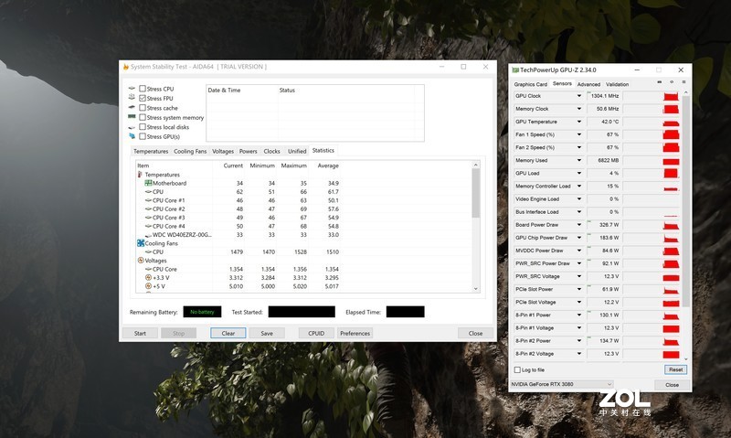Screen dimensions: 731x438
Task: Enable the Stress CPU checkbox
Action: pyautogui.click(x=143, y=89)
